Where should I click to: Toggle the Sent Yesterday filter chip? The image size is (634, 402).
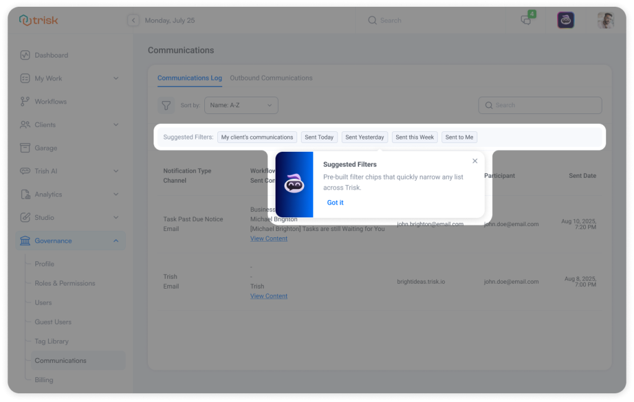click(365, 138)
